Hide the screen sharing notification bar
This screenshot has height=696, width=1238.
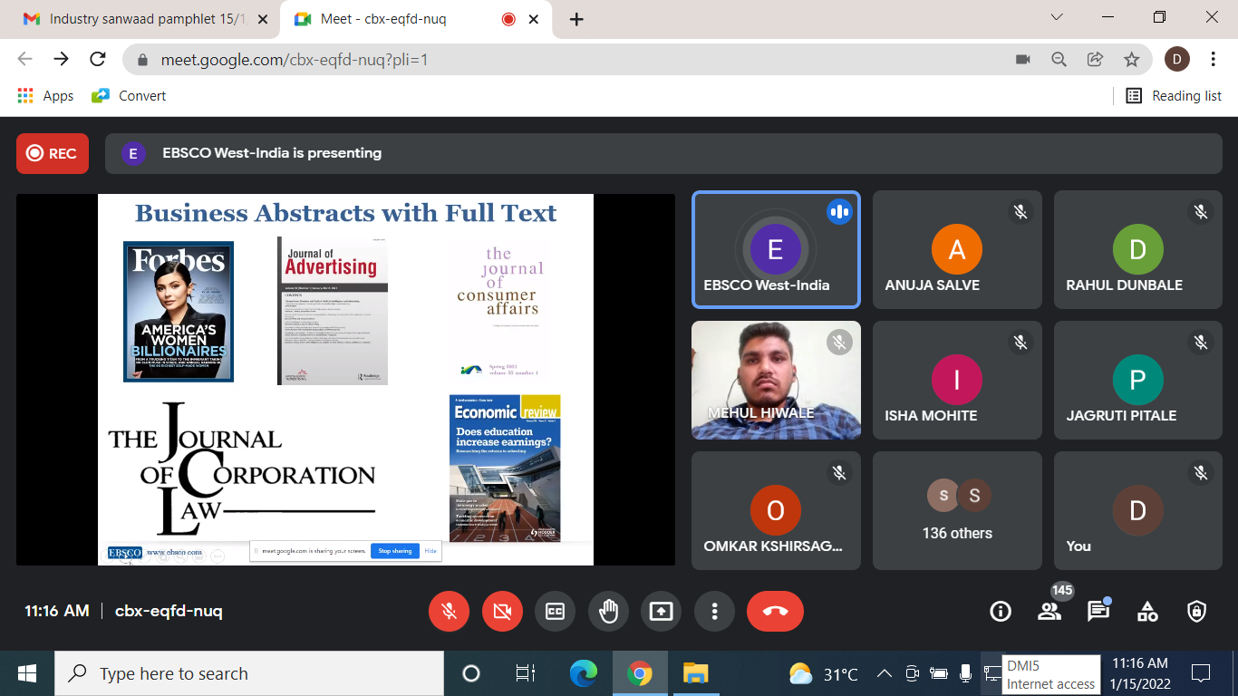[430, 551]
